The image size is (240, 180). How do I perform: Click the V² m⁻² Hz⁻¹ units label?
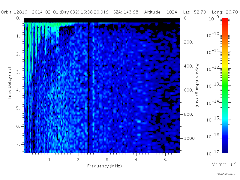point(224,164)
